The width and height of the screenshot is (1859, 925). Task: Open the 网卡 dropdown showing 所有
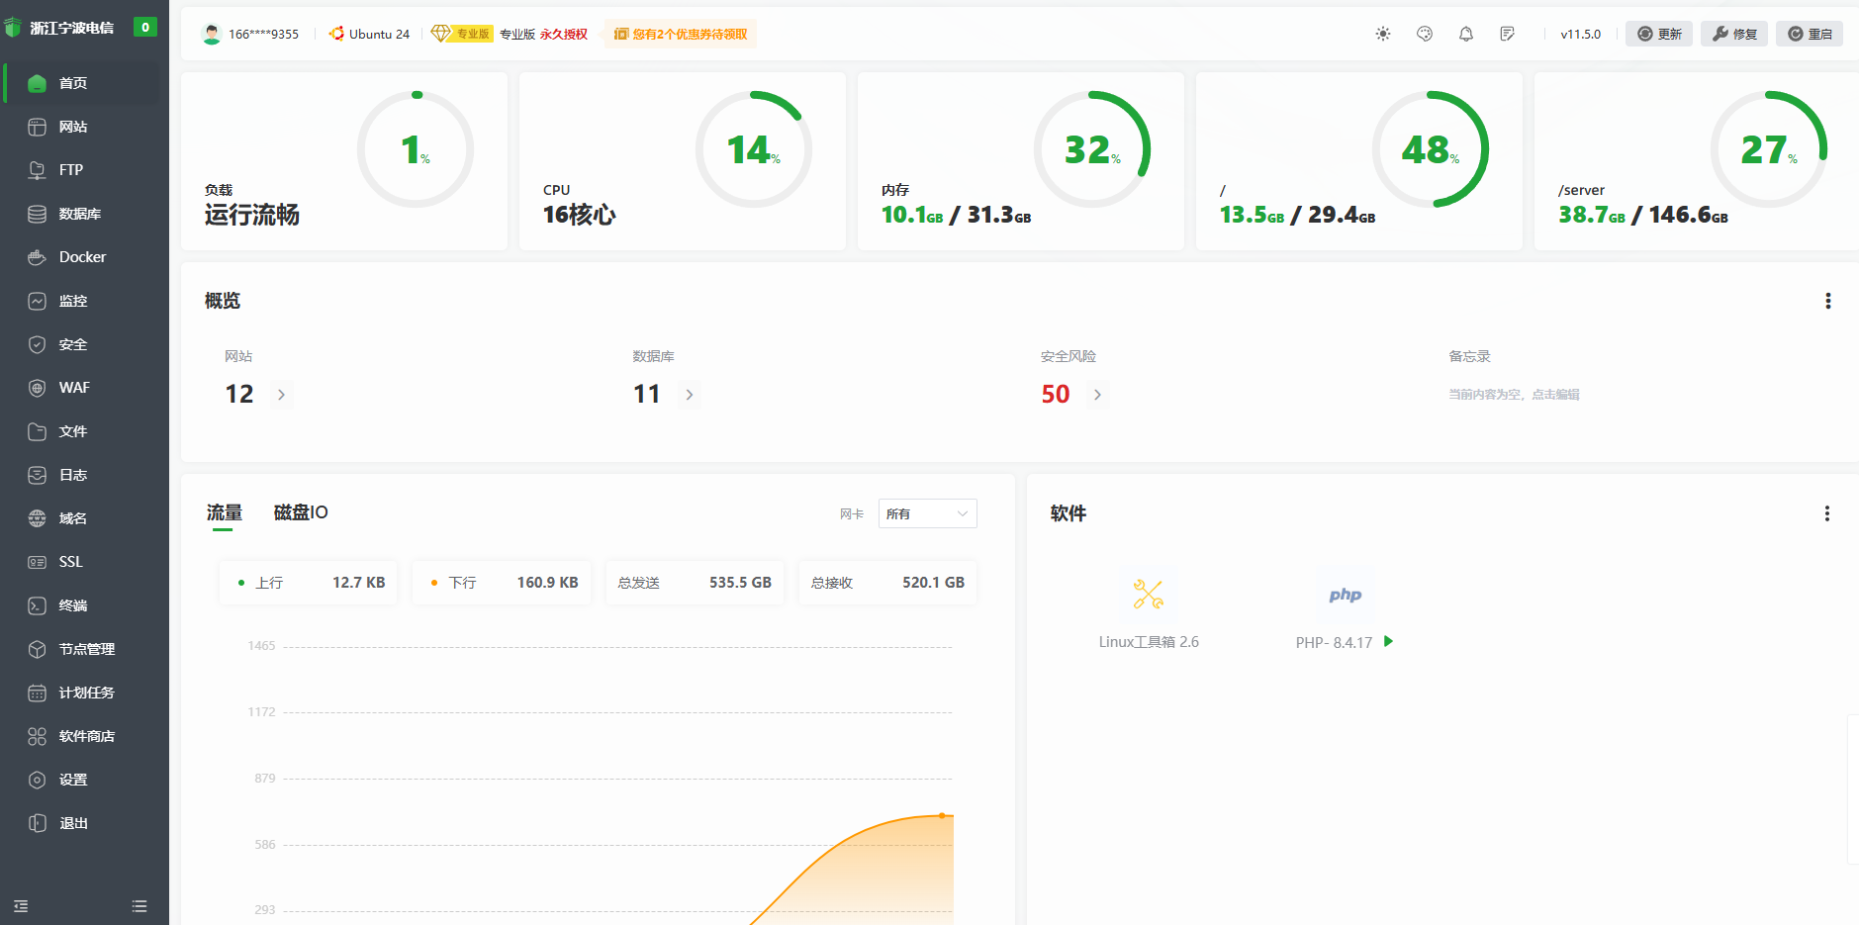tap(927, 513)
